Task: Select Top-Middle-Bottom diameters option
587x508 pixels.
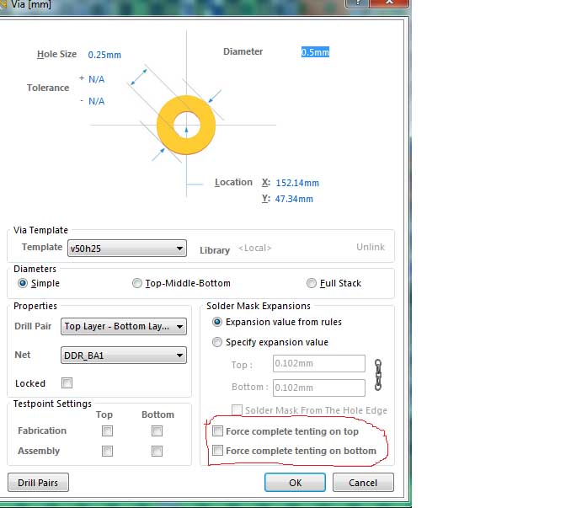Action: pos(138,283)
